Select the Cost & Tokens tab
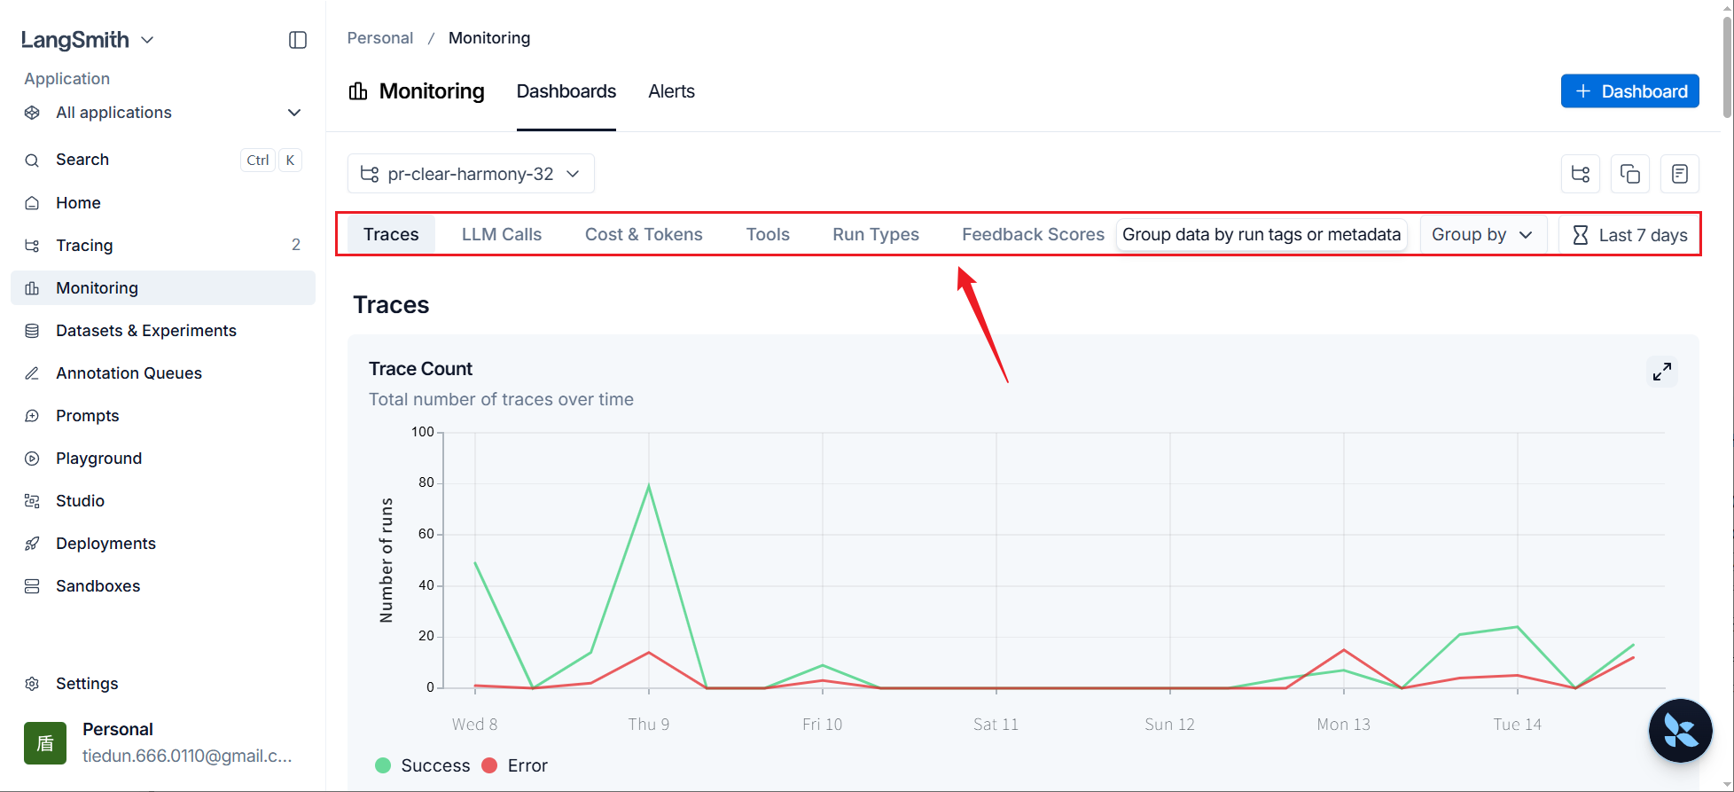Viewport: 1734px width, 792px height. pos(644,235)
